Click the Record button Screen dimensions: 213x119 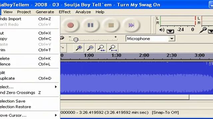70,25
